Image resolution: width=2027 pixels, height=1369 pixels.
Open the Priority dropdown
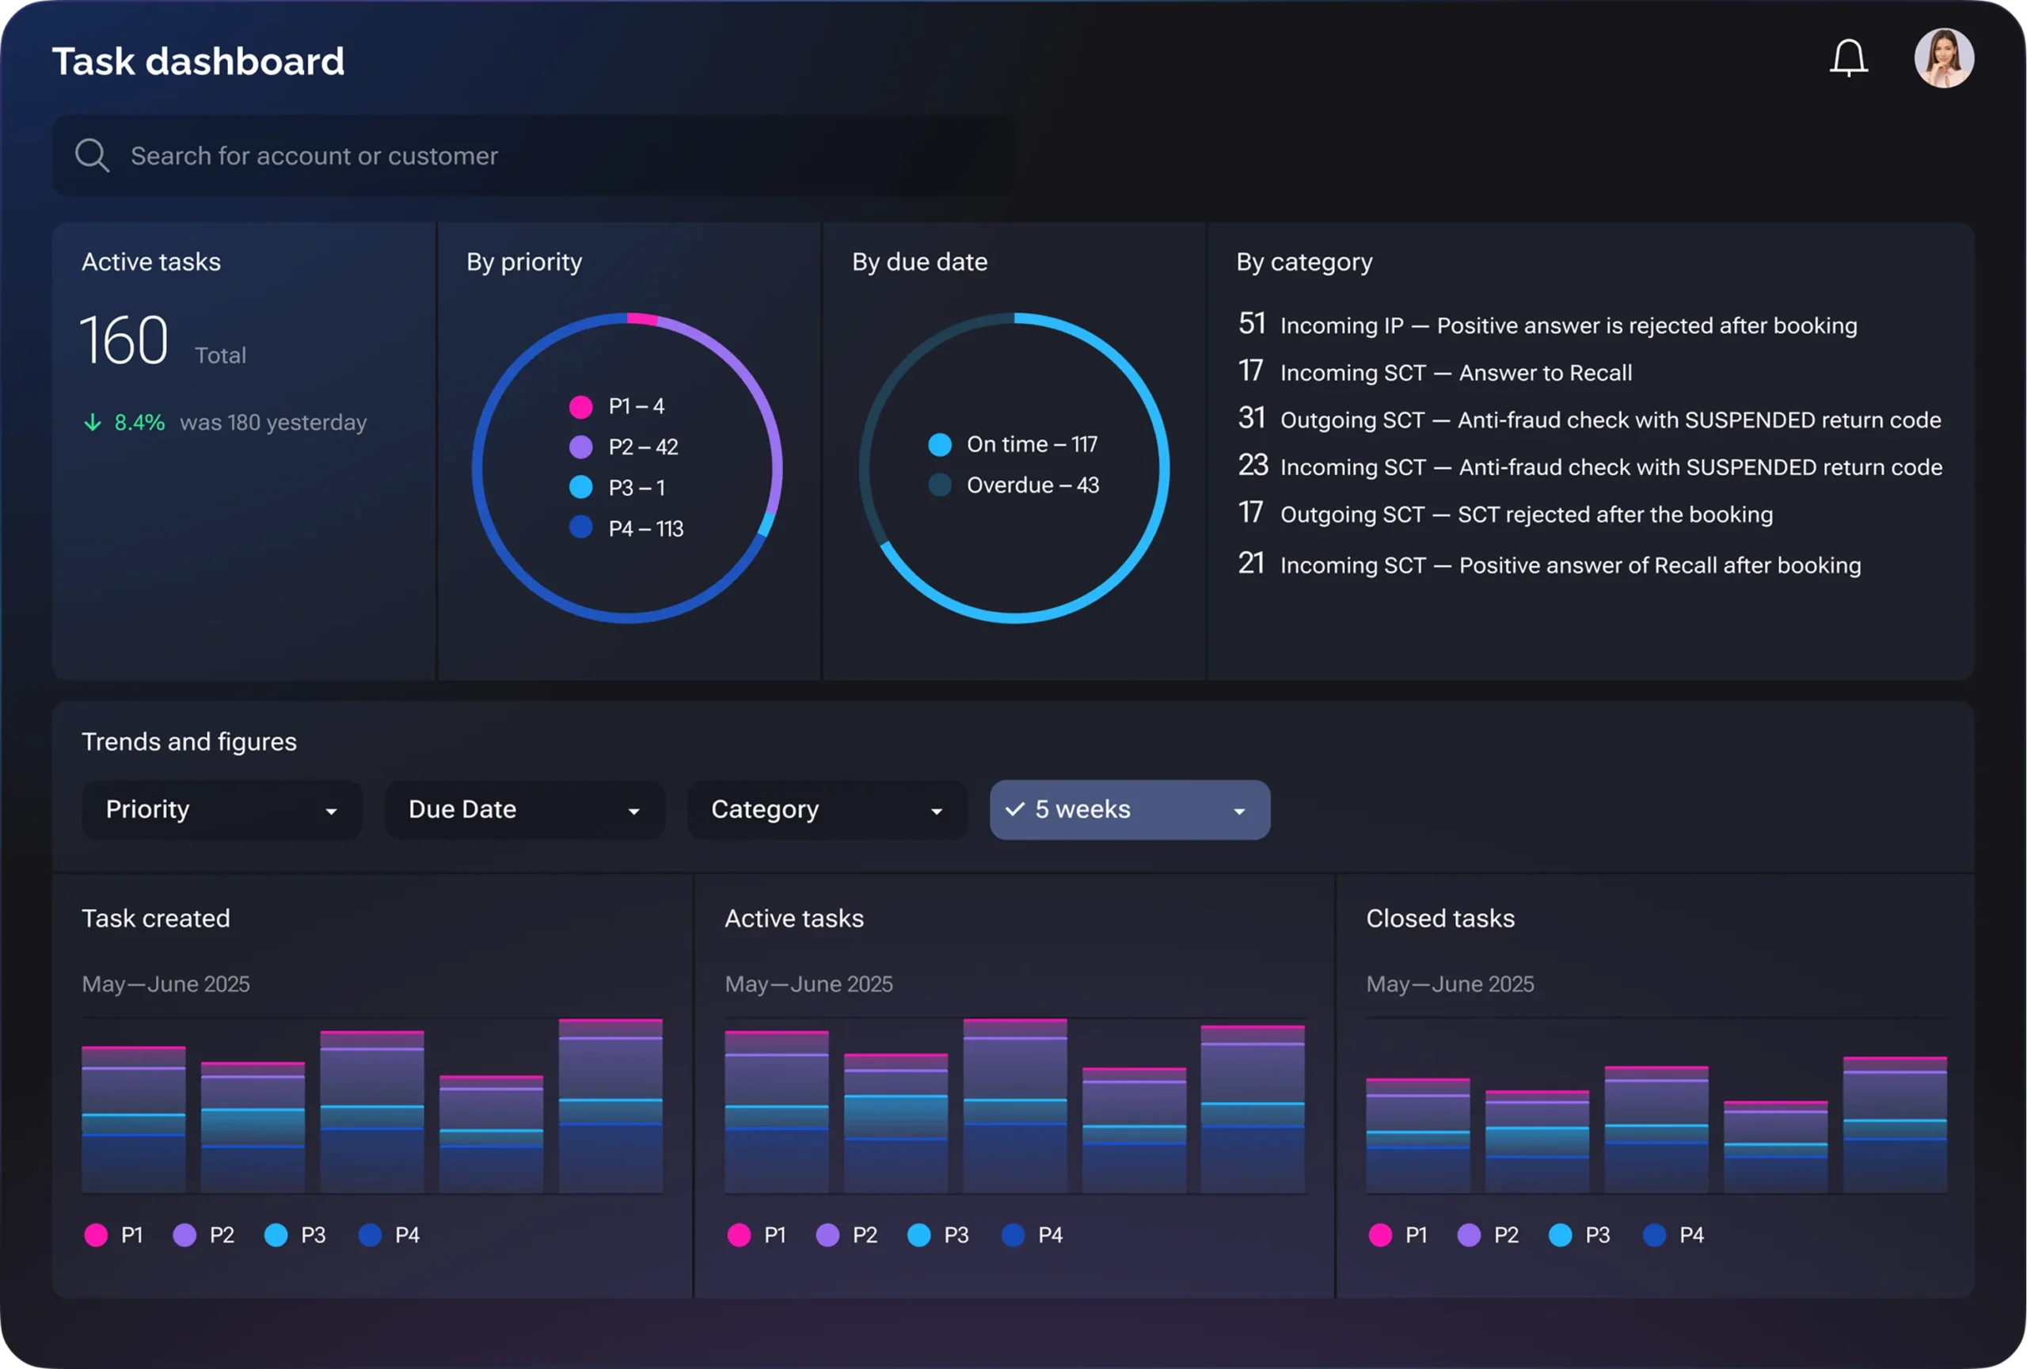tap(222, 810)
